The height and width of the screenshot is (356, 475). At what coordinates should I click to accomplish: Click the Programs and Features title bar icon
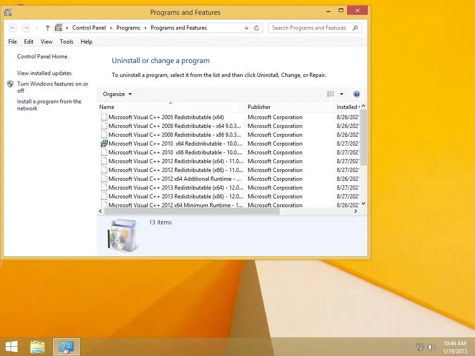coord(8,12)
